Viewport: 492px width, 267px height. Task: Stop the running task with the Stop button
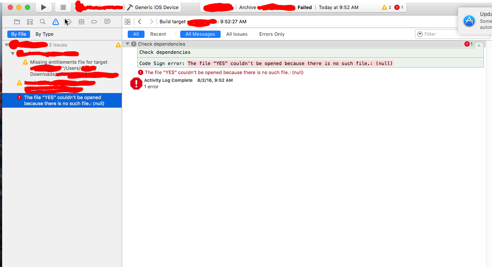pos(63,7)
